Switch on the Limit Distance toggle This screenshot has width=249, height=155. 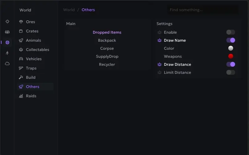tap(230, 73)
